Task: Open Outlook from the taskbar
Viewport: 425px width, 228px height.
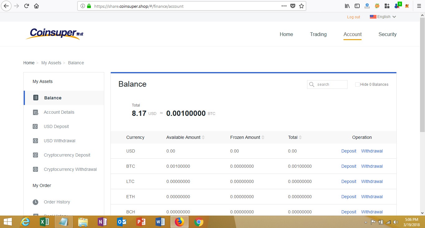Action: click(122, 222)
